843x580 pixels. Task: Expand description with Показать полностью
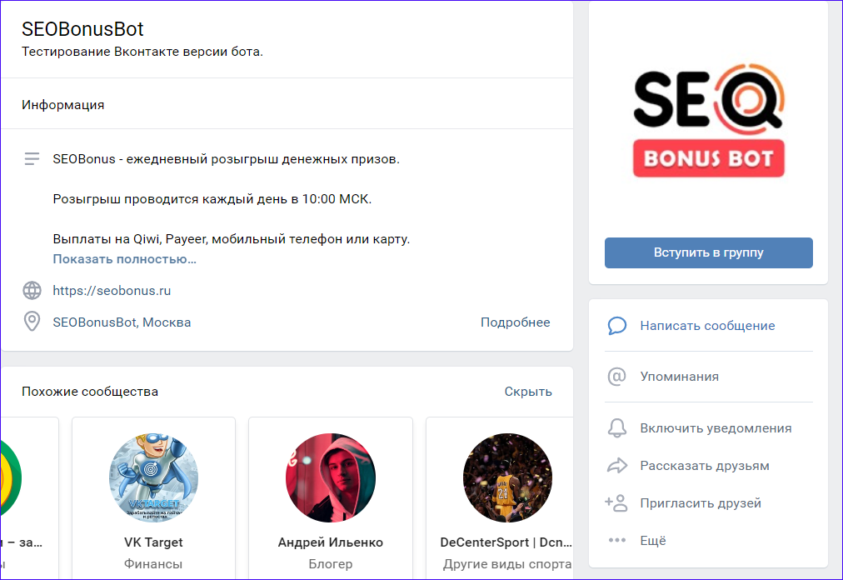click(x=125, y=259)
